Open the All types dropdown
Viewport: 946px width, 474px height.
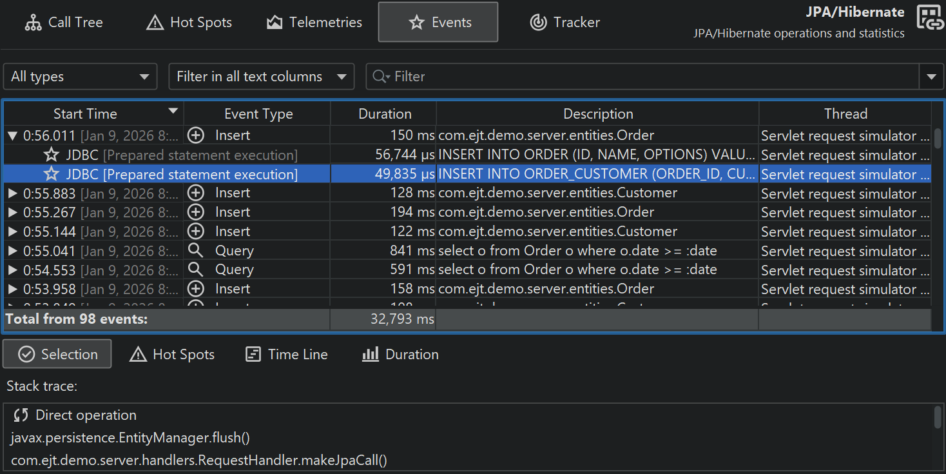pos(80,77)
